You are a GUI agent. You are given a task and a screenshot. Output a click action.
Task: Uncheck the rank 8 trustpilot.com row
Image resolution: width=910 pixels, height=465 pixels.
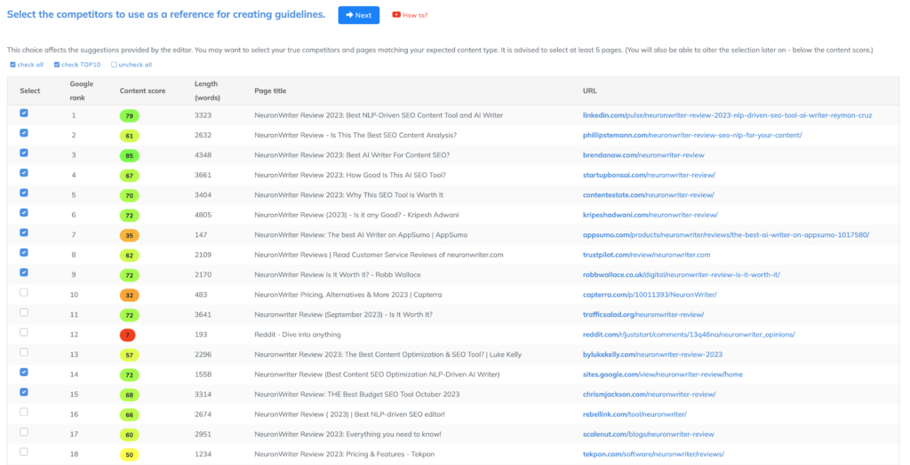click(x=24, y=253)
